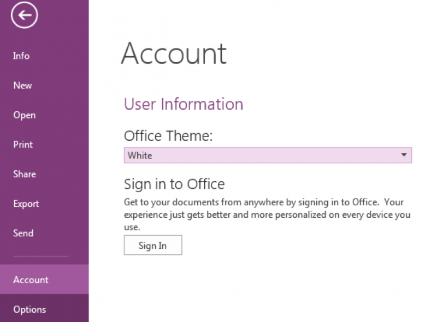Click the Sign In button

tap(153, 245)
